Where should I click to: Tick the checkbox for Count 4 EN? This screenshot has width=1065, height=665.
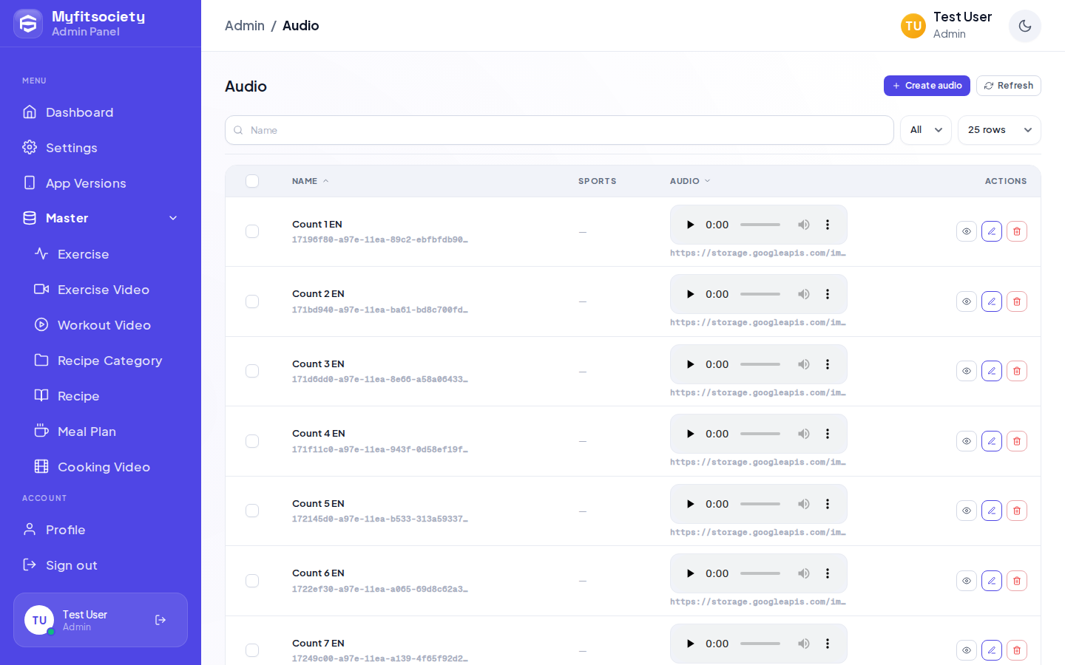[252, 441]
